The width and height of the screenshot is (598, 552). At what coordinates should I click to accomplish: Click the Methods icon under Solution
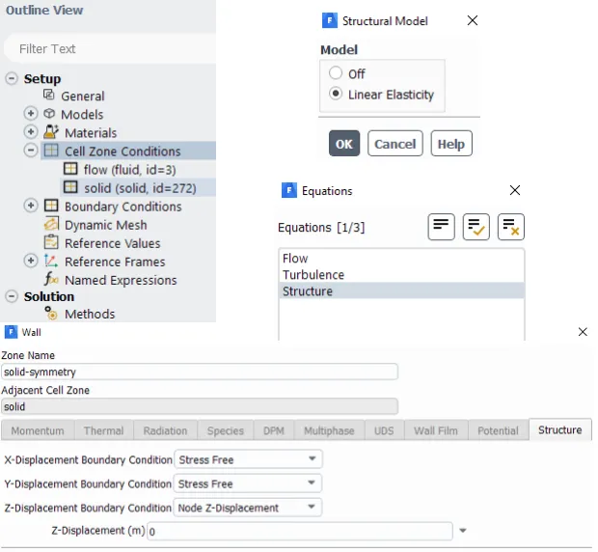[x=51, y=314]
